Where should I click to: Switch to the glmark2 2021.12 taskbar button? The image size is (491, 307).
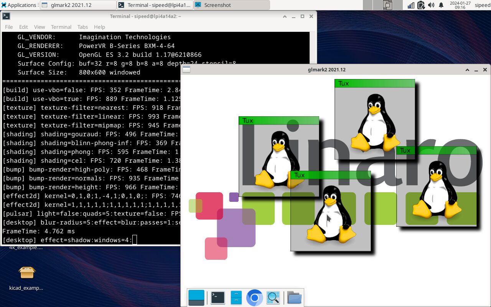click(x=78, y=5)
